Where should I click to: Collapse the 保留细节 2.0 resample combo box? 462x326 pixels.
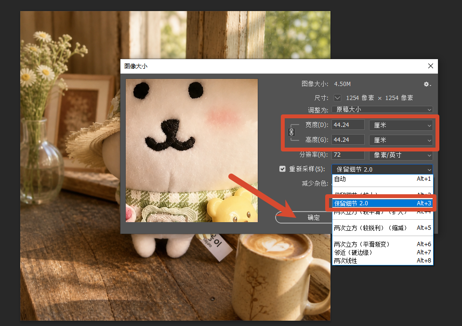[x=382, y=169]
